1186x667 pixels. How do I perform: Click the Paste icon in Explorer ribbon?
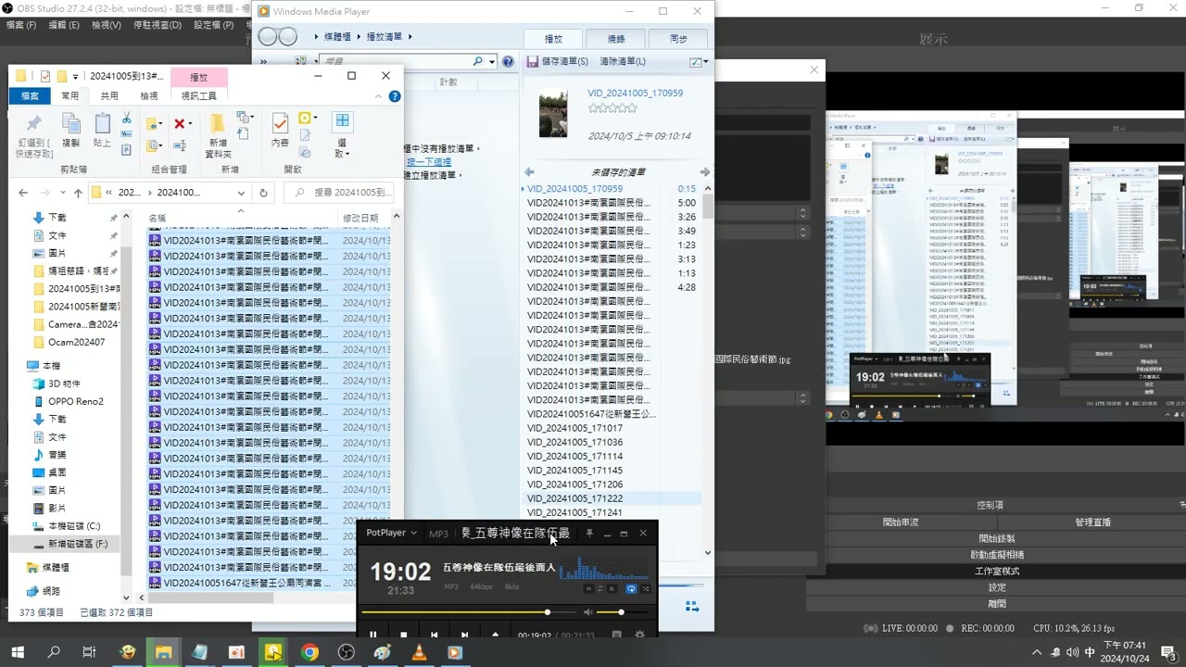(x=102, y=131)
